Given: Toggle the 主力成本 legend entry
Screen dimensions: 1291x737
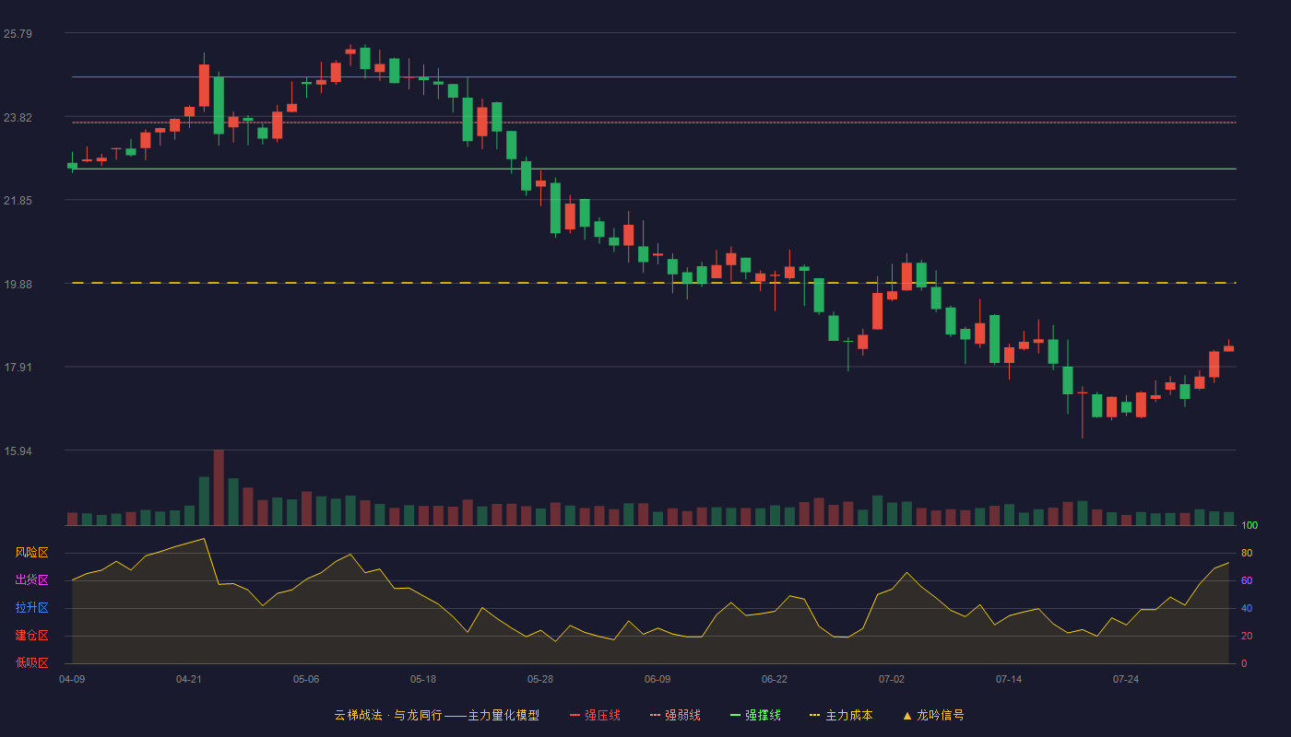Looking at the screenshot, I should click(841, 715).
